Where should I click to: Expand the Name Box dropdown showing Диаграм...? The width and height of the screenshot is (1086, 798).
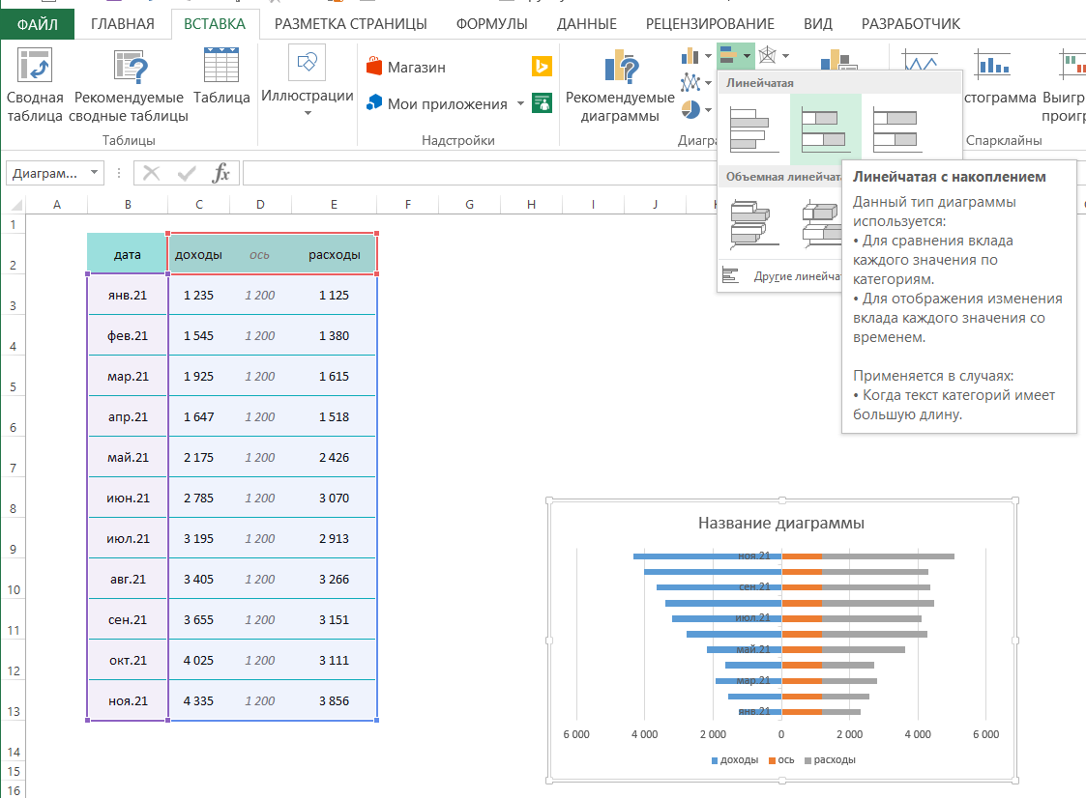click(95, 173)
